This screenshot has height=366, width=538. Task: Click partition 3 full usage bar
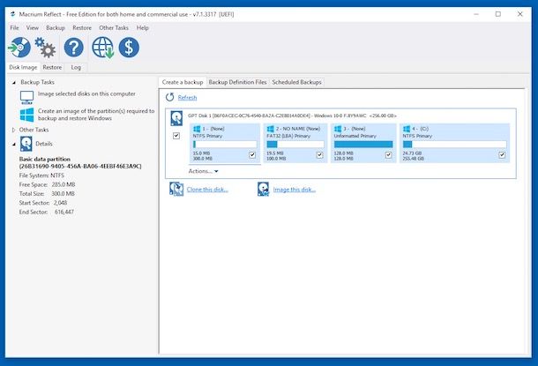pos(363,145)
